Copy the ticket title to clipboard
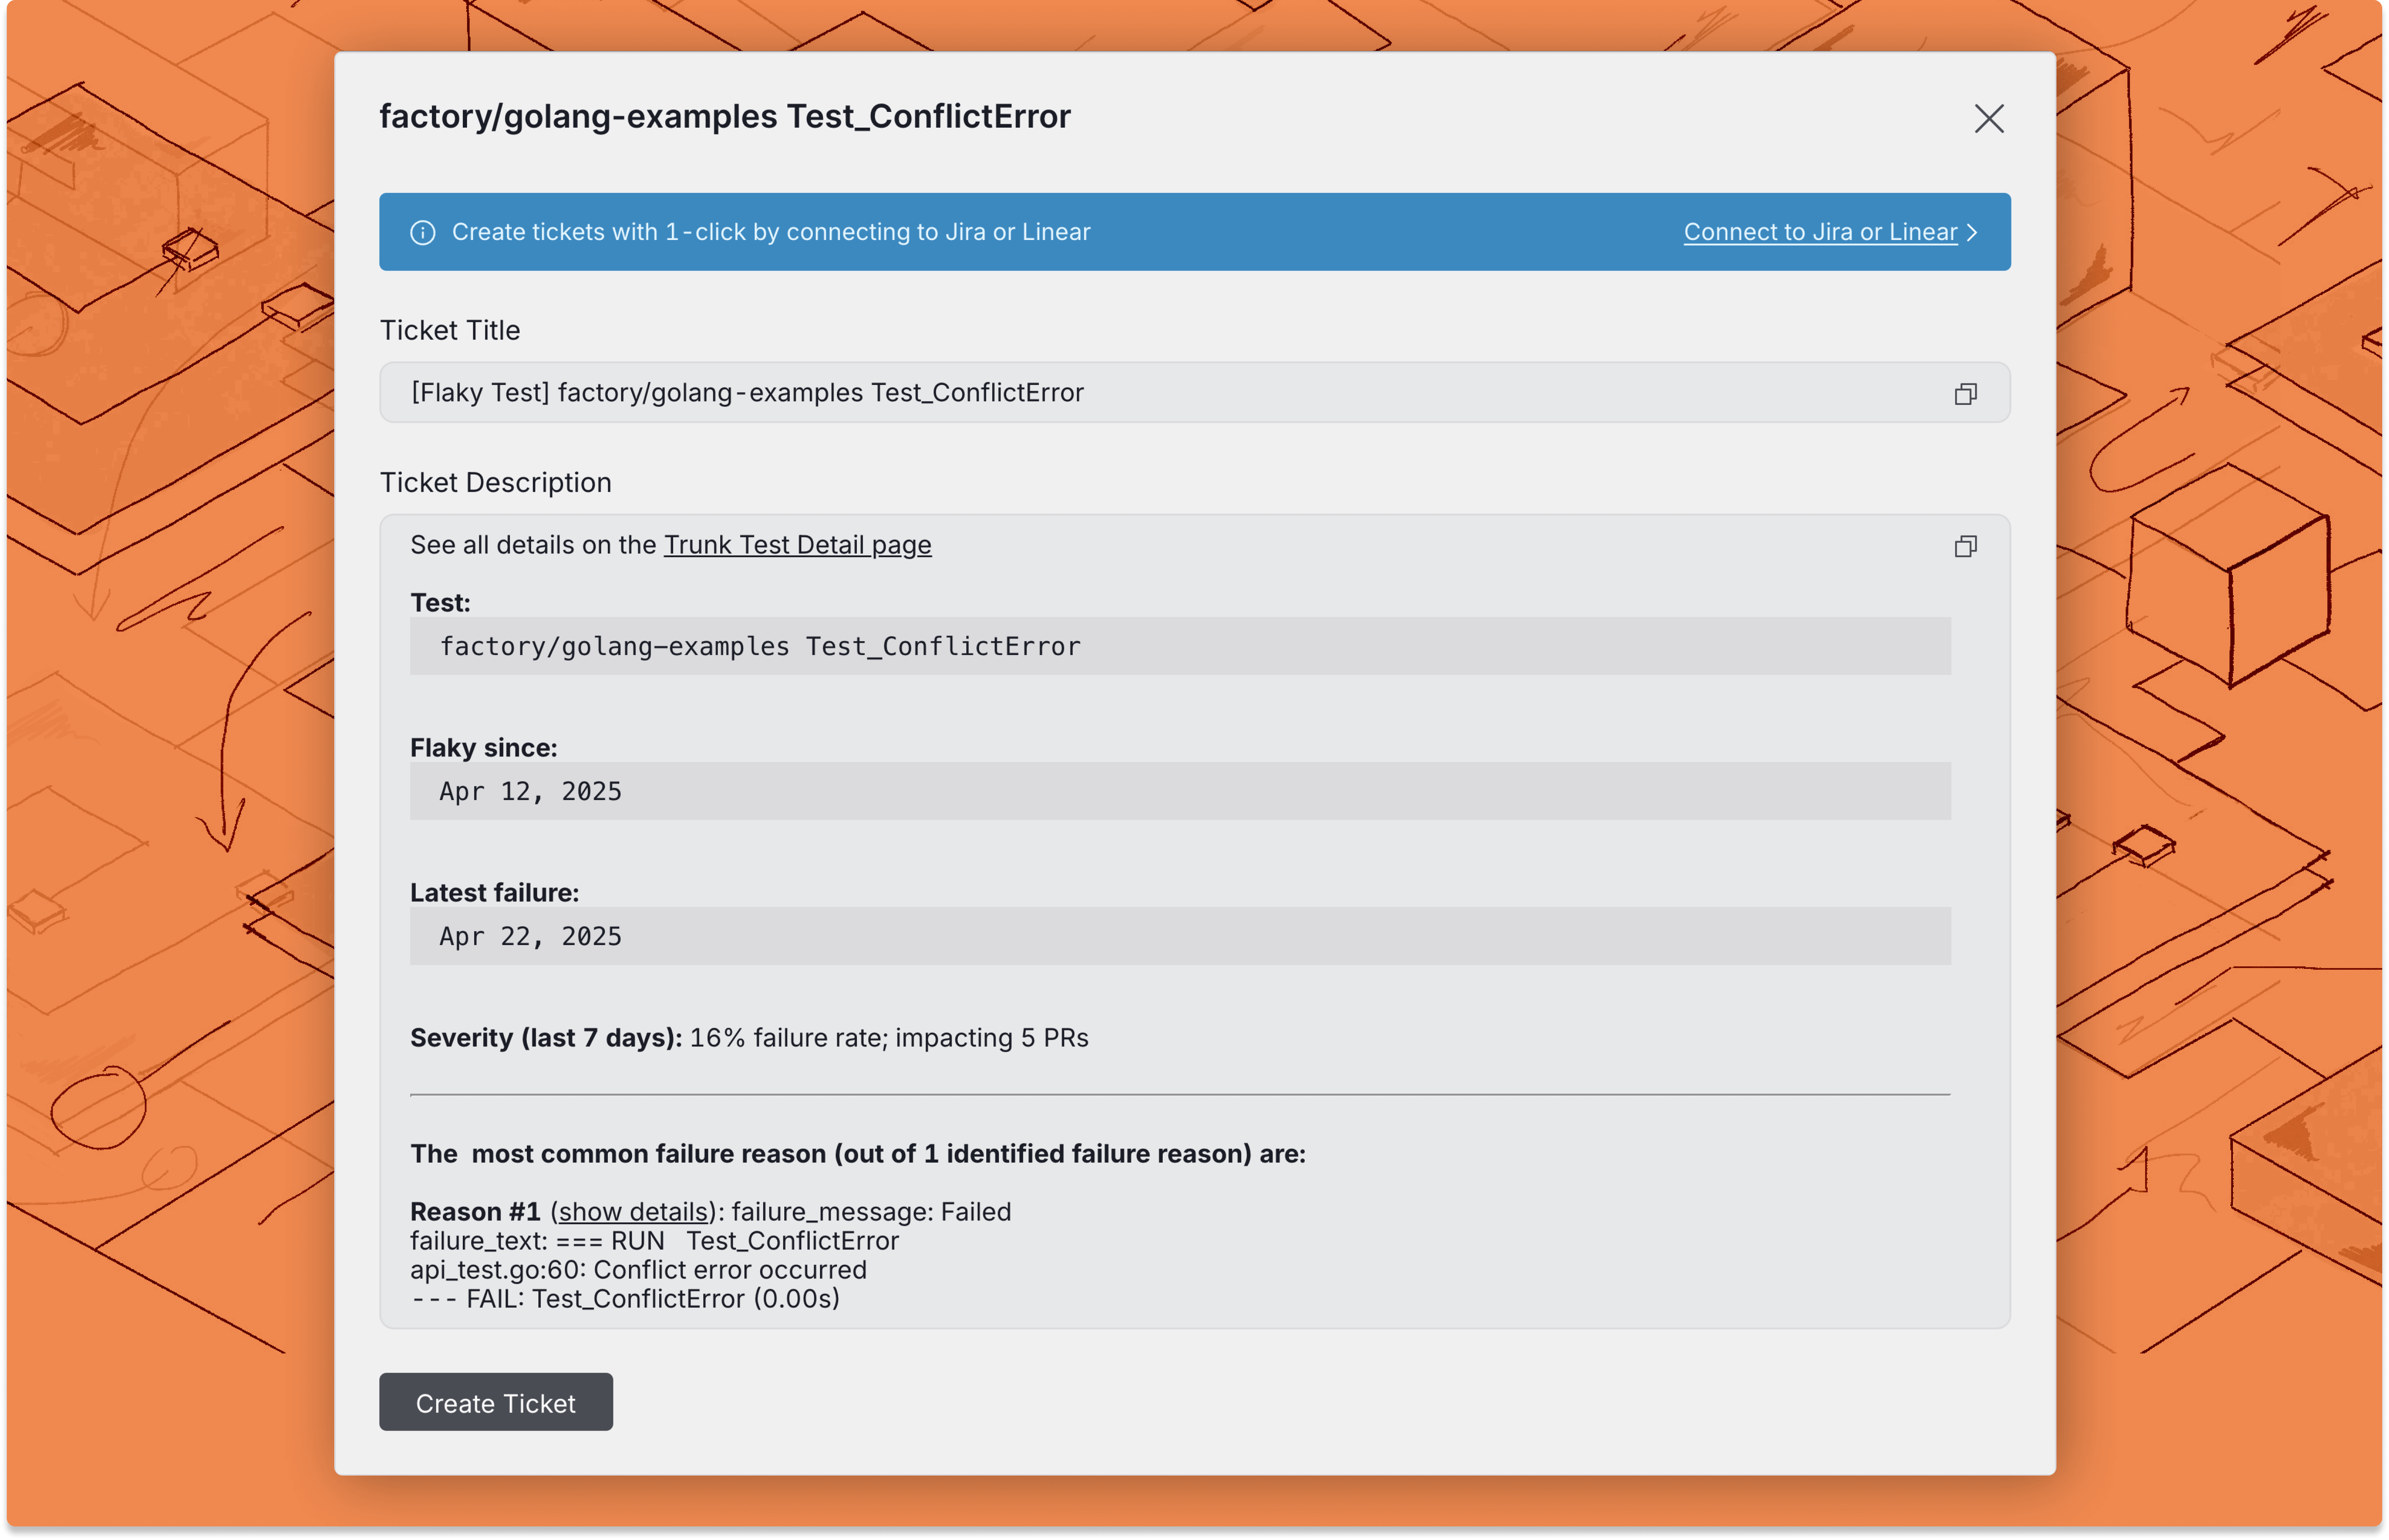The image size is (2389, 1540). (x=1965, y=394)
